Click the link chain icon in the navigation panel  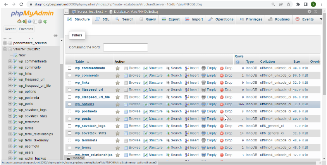point(55,36)
